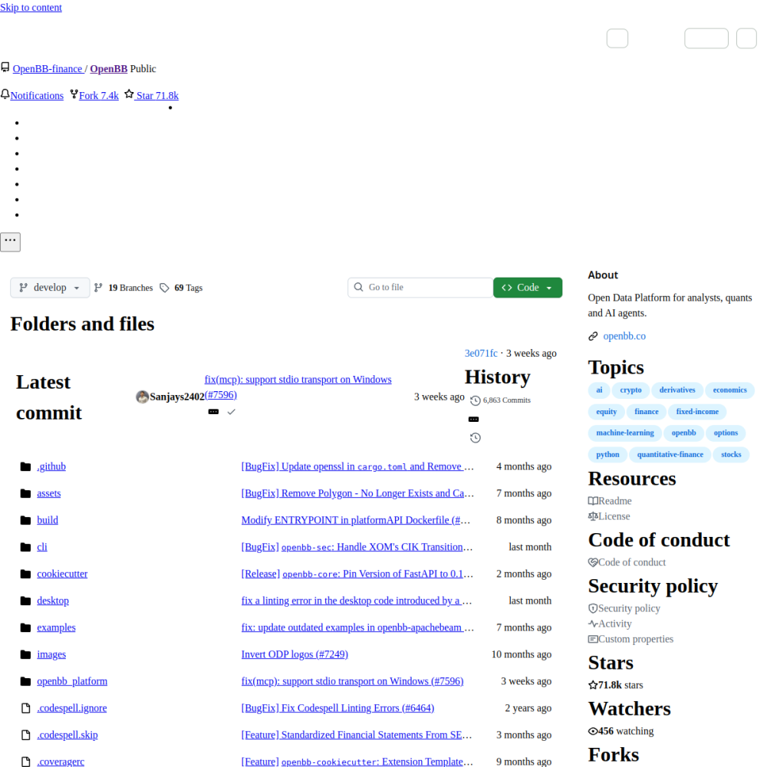This screenshot has width=767, height=767.
Task: Open the Readme resource link
Action: (x=610, y=501)
